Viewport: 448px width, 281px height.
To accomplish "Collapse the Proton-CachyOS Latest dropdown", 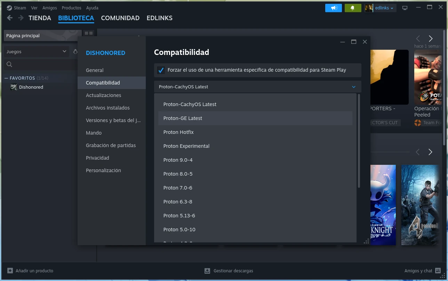I will [x=258, y=87].
